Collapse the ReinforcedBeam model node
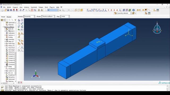 tap(3, 27)
